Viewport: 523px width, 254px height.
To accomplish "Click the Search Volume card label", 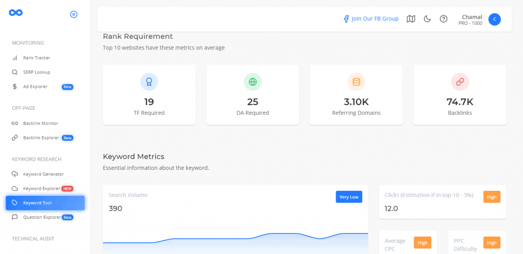I will coord(128,195).
